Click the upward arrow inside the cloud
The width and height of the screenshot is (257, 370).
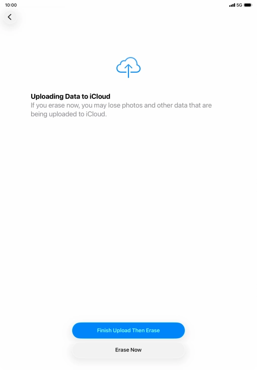tap(128, 71)
